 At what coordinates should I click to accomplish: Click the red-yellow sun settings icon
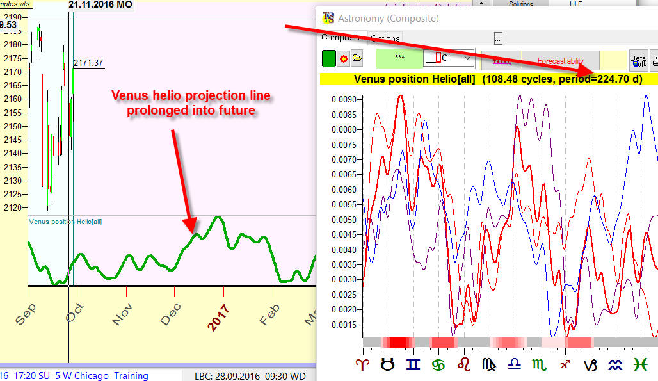[343, 59]
